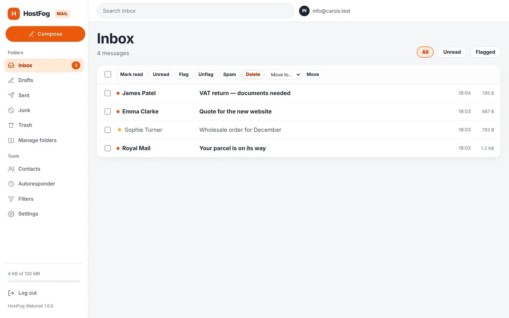Image resolution: width=509 pixels, height=318 pixels.
Task: Show All messages filter
Action: [425, 52]
